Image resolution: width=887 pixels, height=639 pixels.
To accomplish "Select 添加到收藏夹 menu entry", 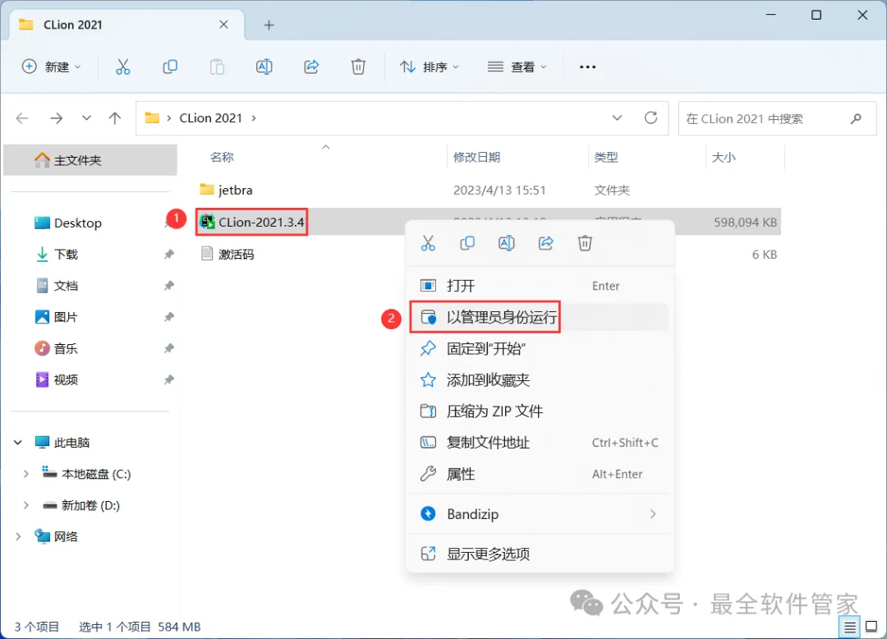I will pos(539,380).
